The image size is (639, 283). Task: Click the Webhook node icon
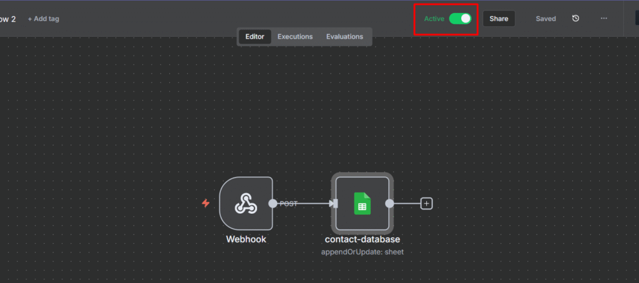click(245, 204)
